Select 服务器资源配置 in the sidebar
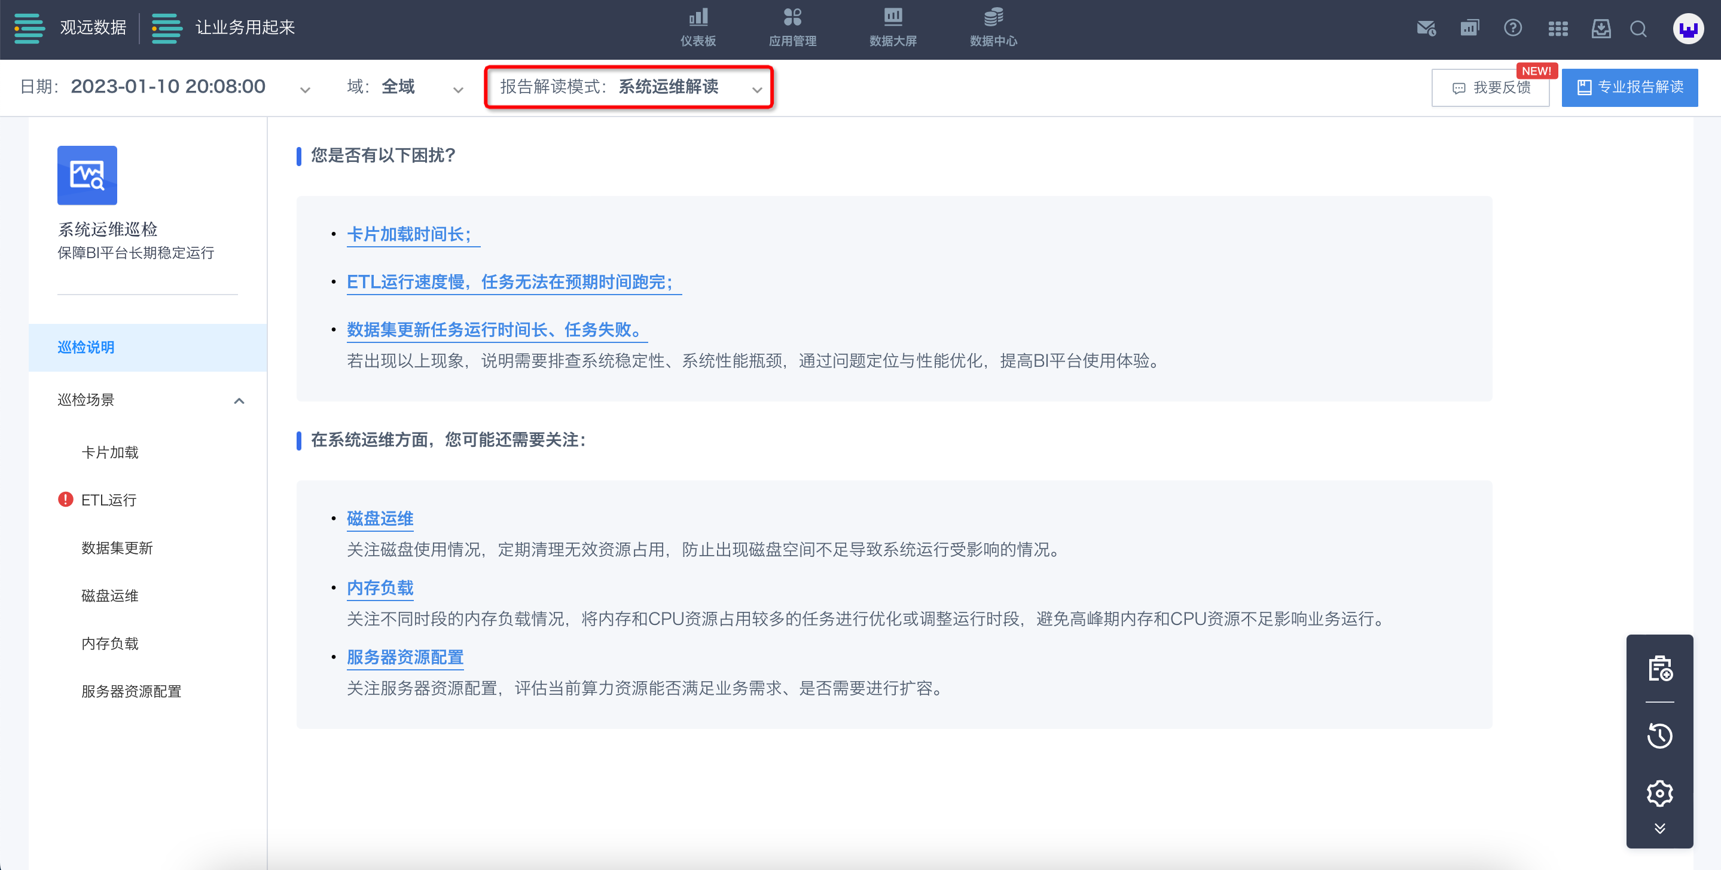The width and height of the screenshot is (1721, 870). point(131,691)
